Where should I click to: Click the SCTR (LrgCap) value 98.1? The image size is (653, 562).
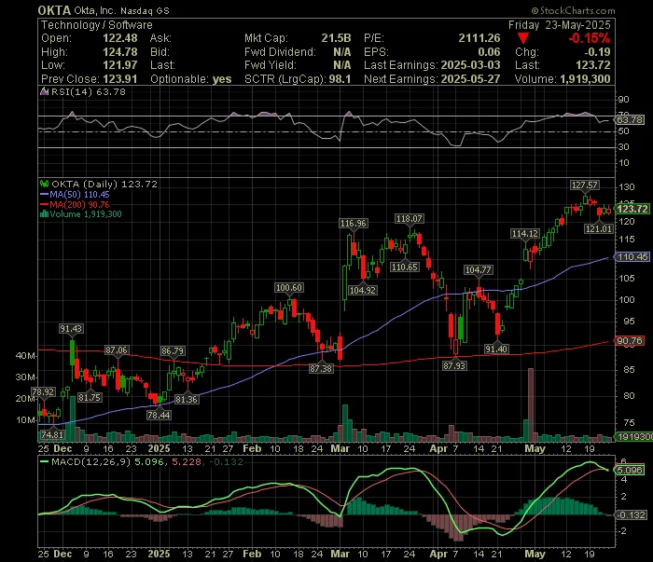pos(340,79)
